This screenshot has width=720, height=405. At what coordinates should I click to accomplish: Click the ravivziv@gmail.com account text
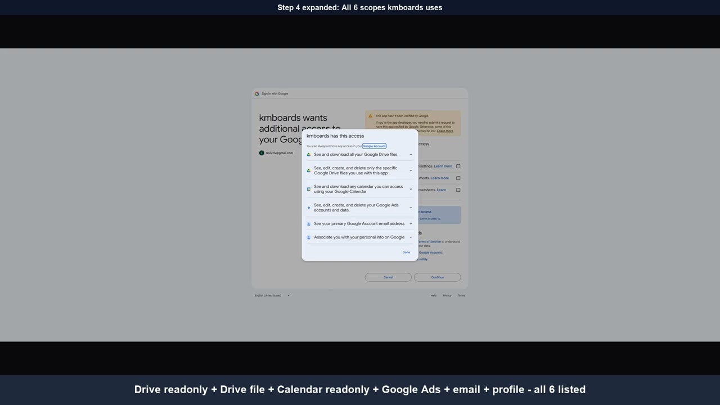coord(280,153)
